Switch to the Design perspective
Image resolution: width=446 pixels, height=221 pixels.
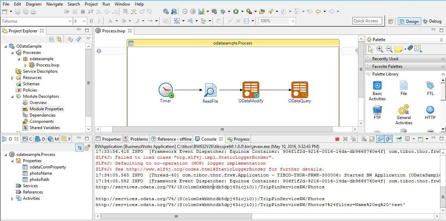(x=409, y=21)
